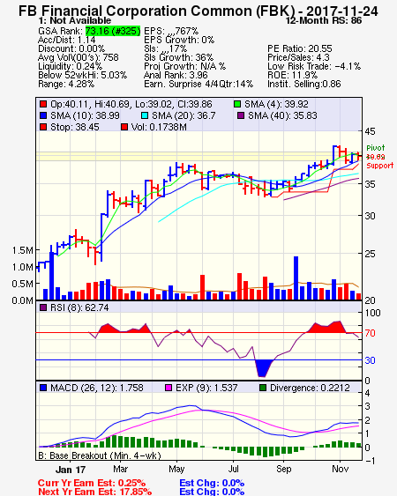This screenshot has height=496, width=397.
Task: Click the 'Mar' x-axis label
Action: pyautogui.click(x=120, y=469)
